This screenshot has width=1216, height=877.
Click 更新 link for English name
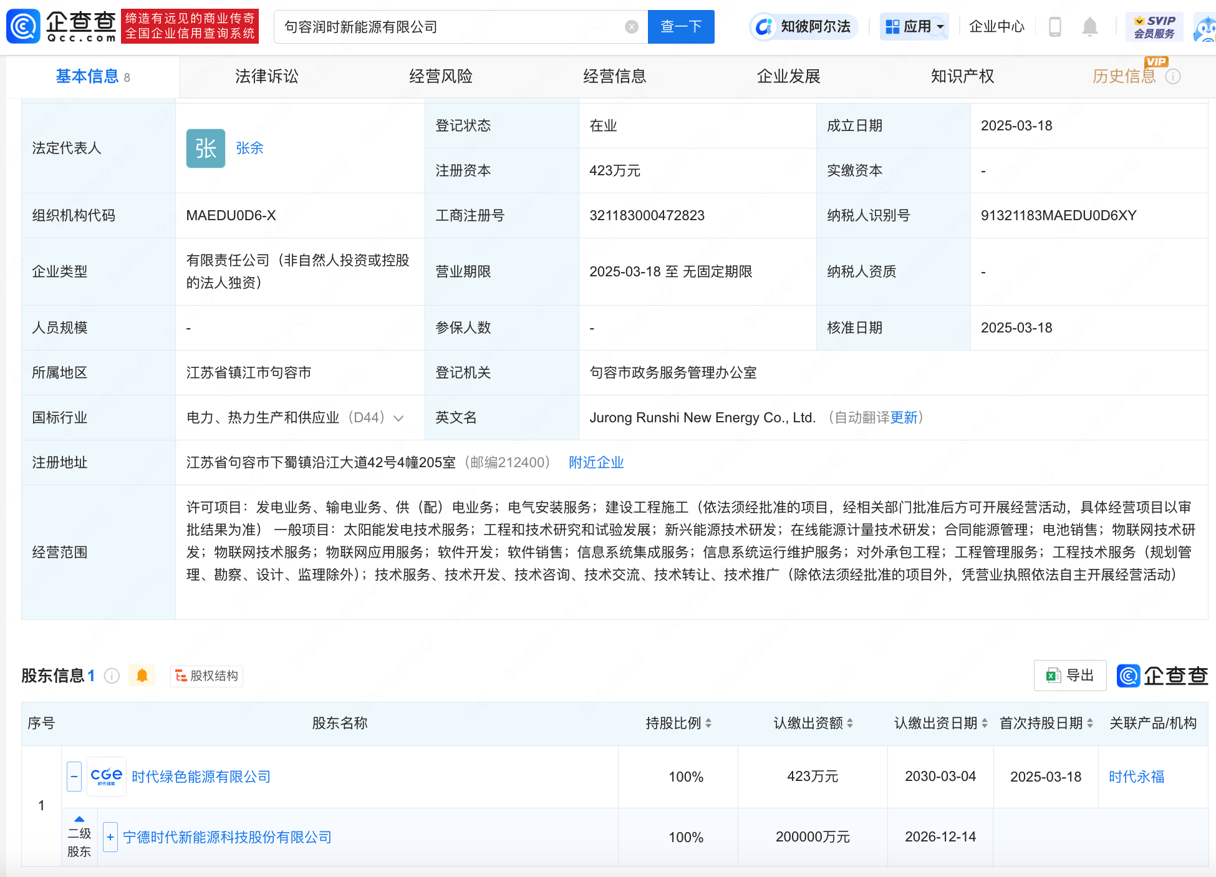(x=904, y=418)
